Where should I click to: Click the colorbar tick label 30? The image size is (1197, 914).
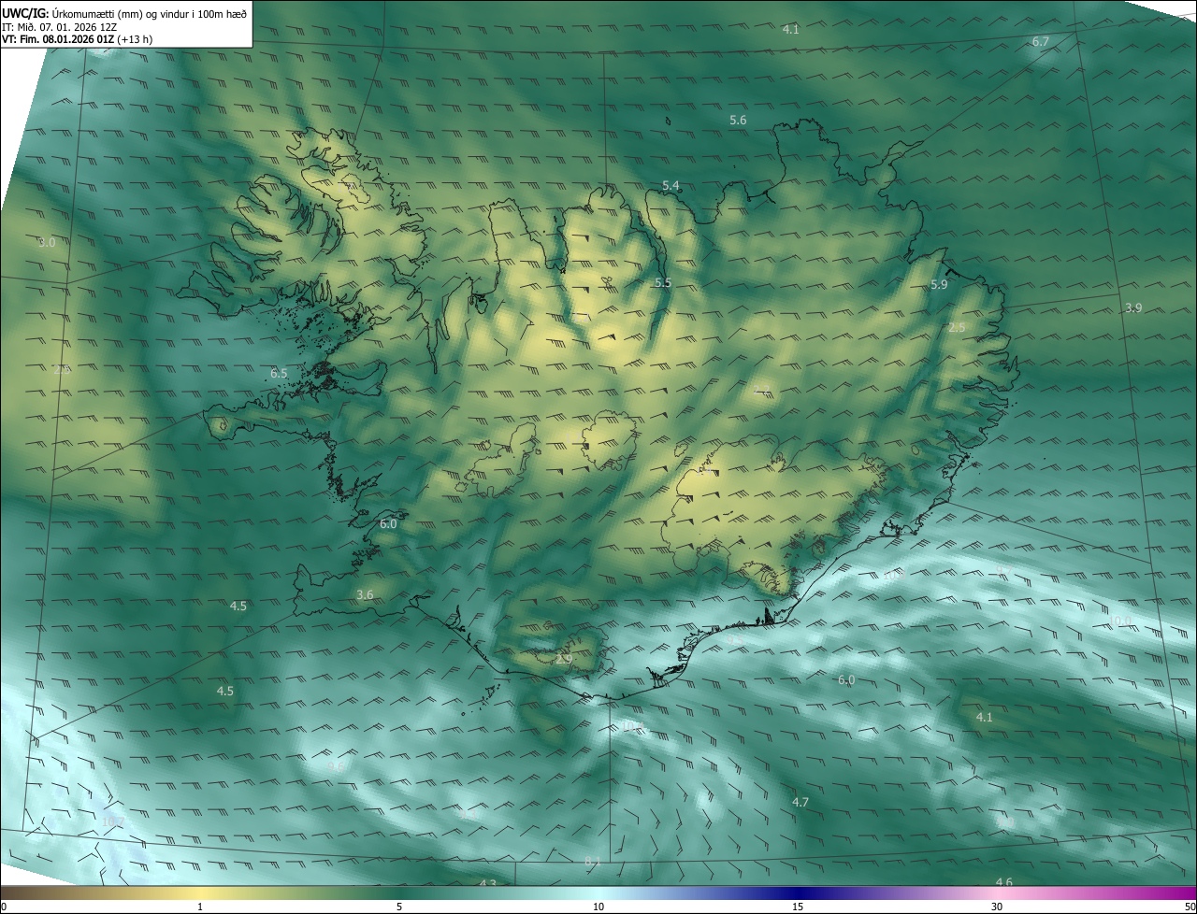coord(997,907)
